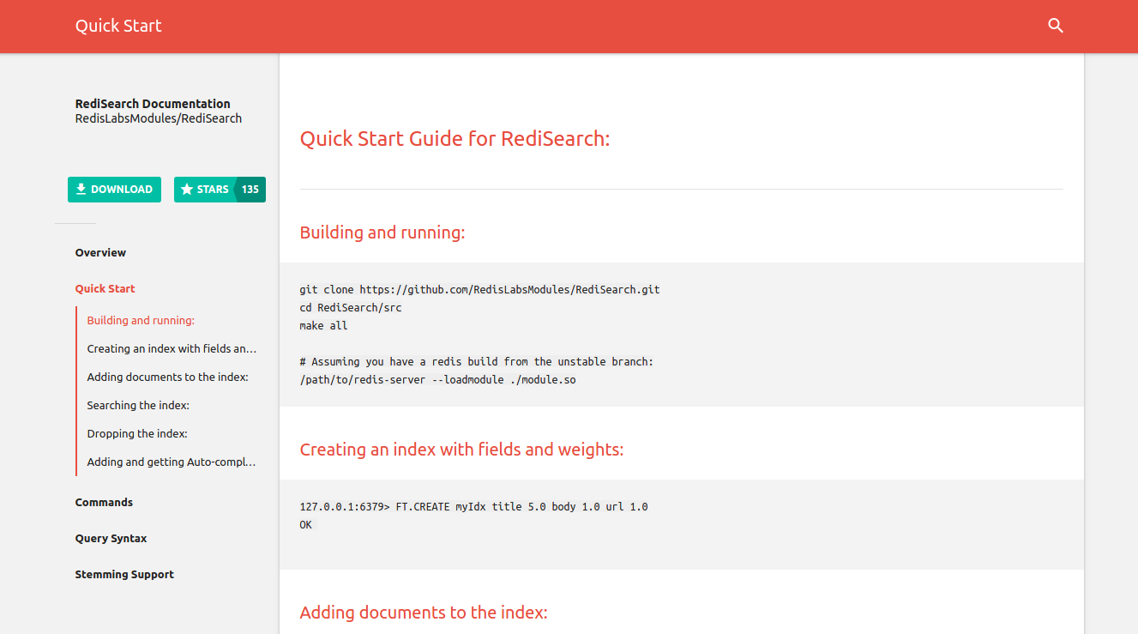Open the Overview page in sidebar
Screen dimensions: 1138x634
pos(100,253)
